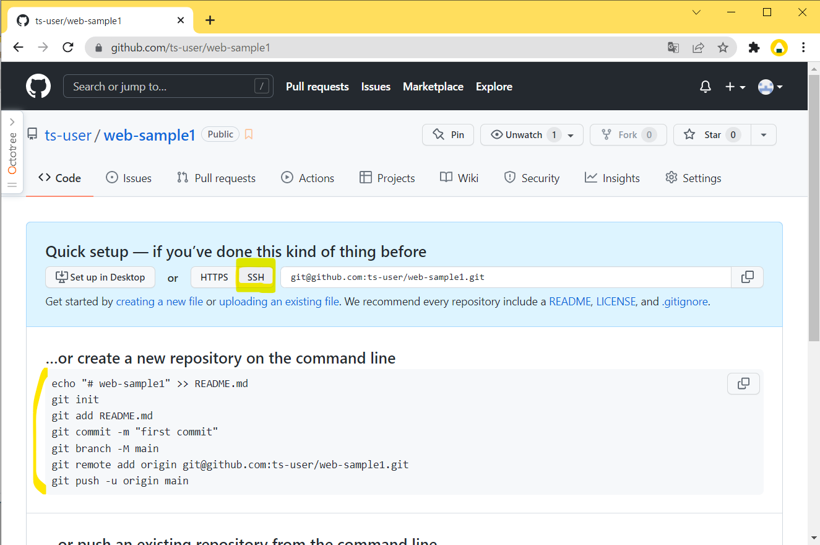Open the user avatar dropdown menu
This screenshot has height=545, width=820.
pyautogui.click(x=770, y=87)
